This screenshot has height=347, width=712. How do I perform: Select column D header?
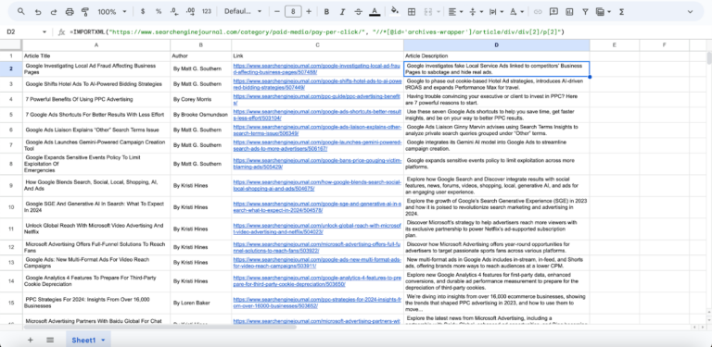(496, 44)
